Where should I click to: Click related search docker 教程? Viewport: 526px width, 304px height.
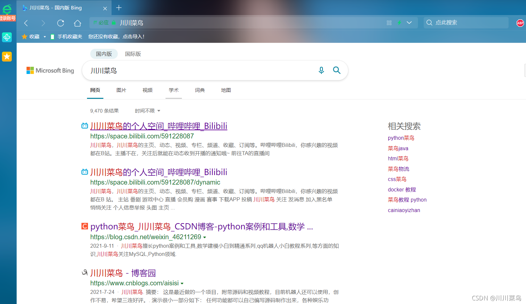point(402,190)
